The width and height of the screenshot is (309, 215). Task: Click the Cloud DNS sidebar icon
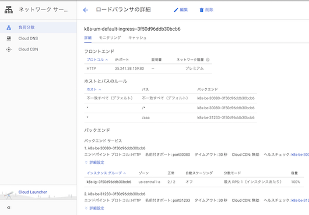pos(9,38)
